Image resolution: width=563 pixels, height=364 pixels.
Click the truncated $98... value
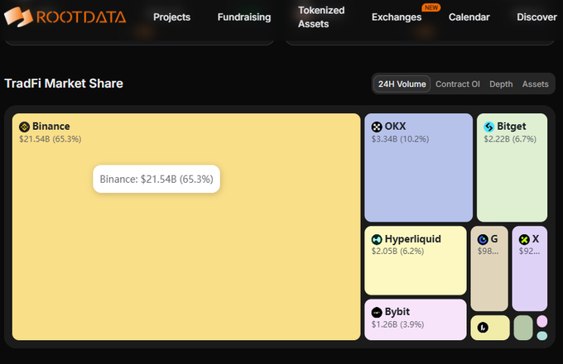[488, 251]
